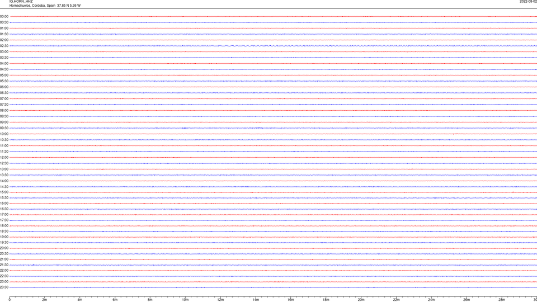Viewport: 537px width, 302px height.
Task: Click the 05:30 row label
Action: pyautogui.click(x=4, y=81)
